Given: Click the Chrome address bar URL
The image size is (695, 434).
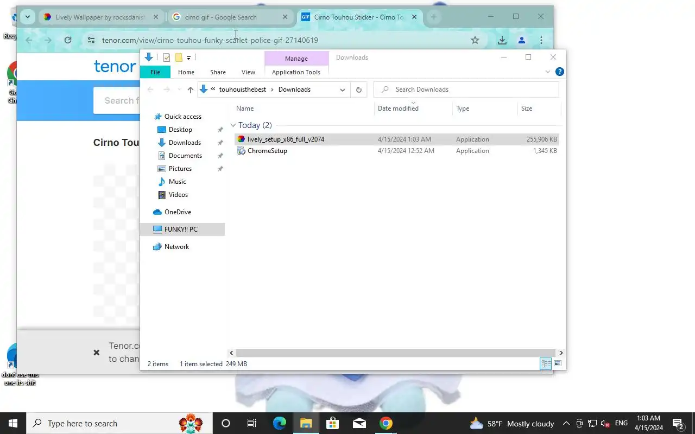Looking at the screenshot, I should [210, 40].
